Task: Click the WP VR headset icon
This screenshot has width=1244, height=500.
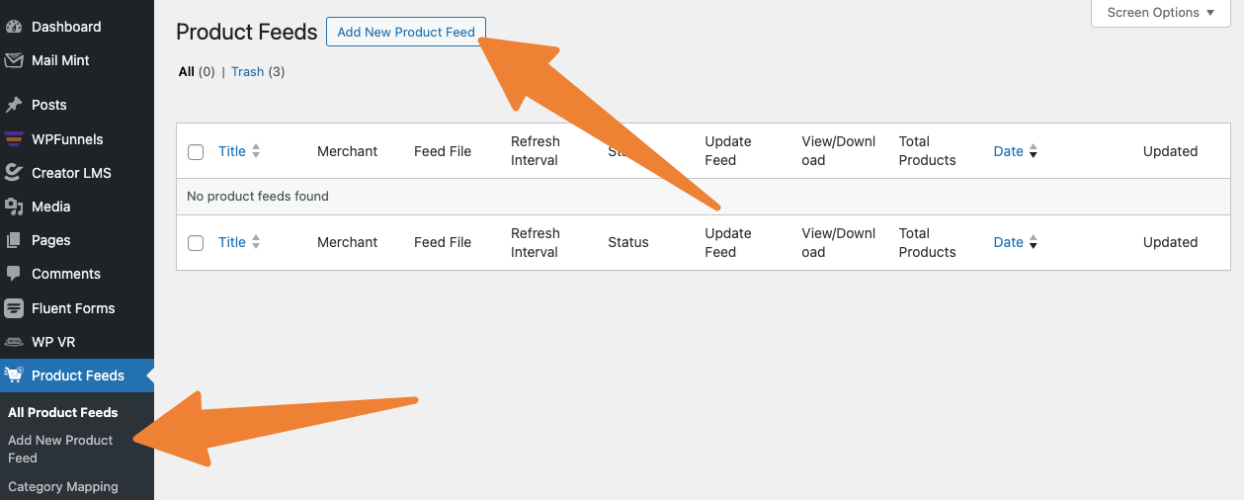Action: pos(14,342)
